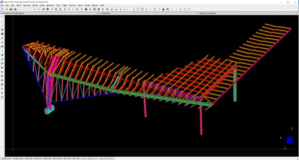Open the Results menu
Screen dimensions: 299x160
point(87,5)
